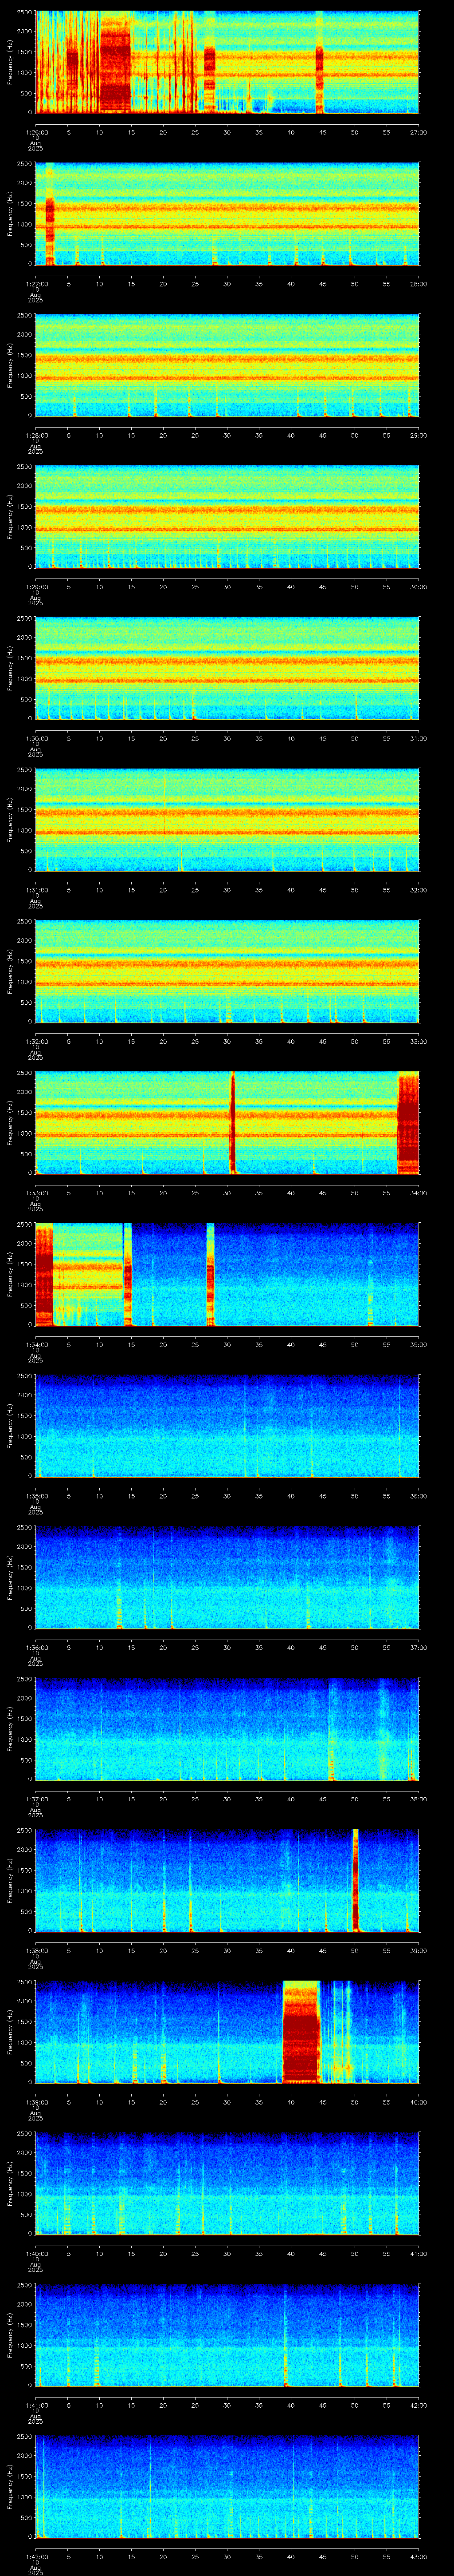
Task: Click the '1:28:00' start time label
Action: pyautogui.click(x=36, y=435)
